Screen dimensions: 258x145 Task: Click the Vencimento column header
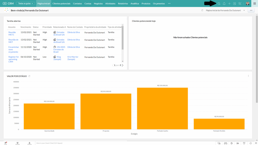tap(26, 27)
